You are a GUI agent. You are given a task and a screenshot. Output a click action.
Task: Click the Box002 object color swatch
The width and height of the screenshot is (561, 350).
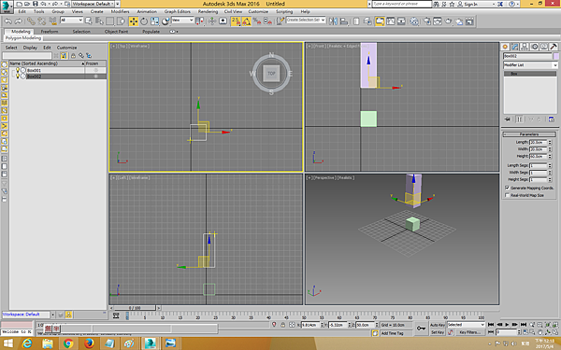click(x=556, y=56)
